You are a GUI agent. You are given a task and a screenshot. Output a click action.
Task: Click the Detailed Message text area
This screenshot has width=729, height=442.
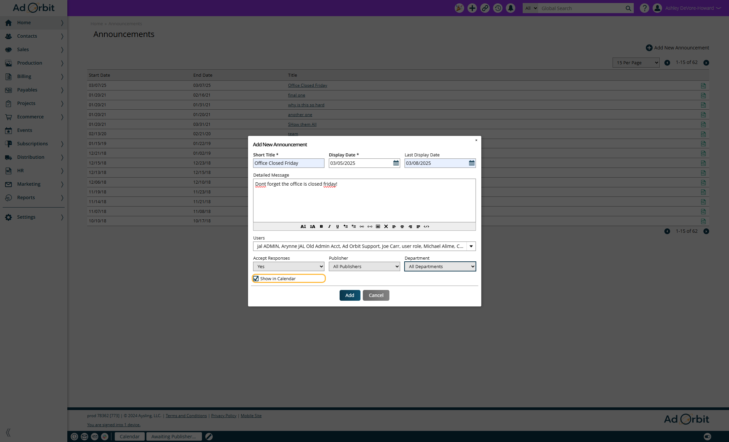pos(364,202)
